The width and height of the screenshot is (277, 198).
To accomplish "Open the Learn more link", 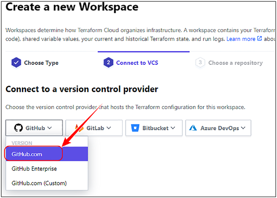I will [x=241, y=39].
